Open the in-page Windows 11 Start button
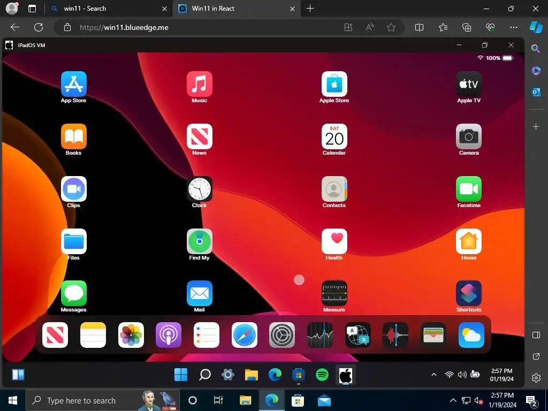 click(x=181, y=375)
